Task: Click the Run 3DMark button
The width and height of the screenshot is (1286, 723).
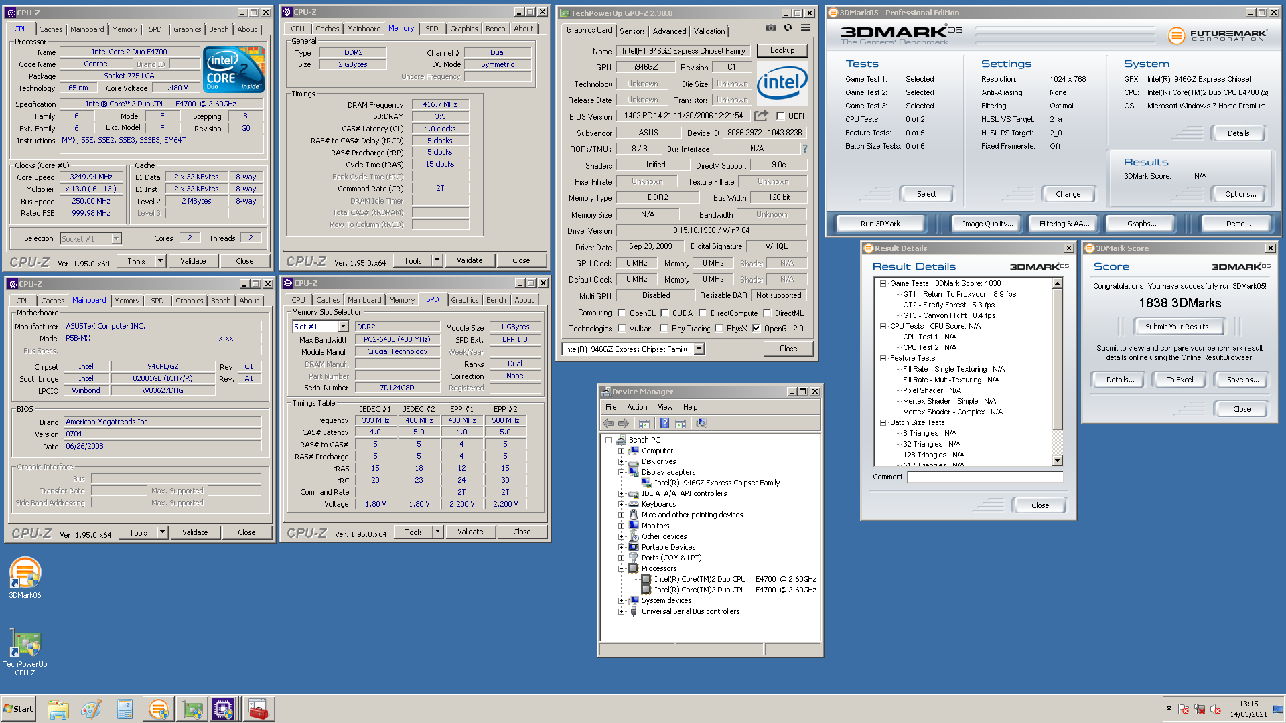Action: pos(880,224)
